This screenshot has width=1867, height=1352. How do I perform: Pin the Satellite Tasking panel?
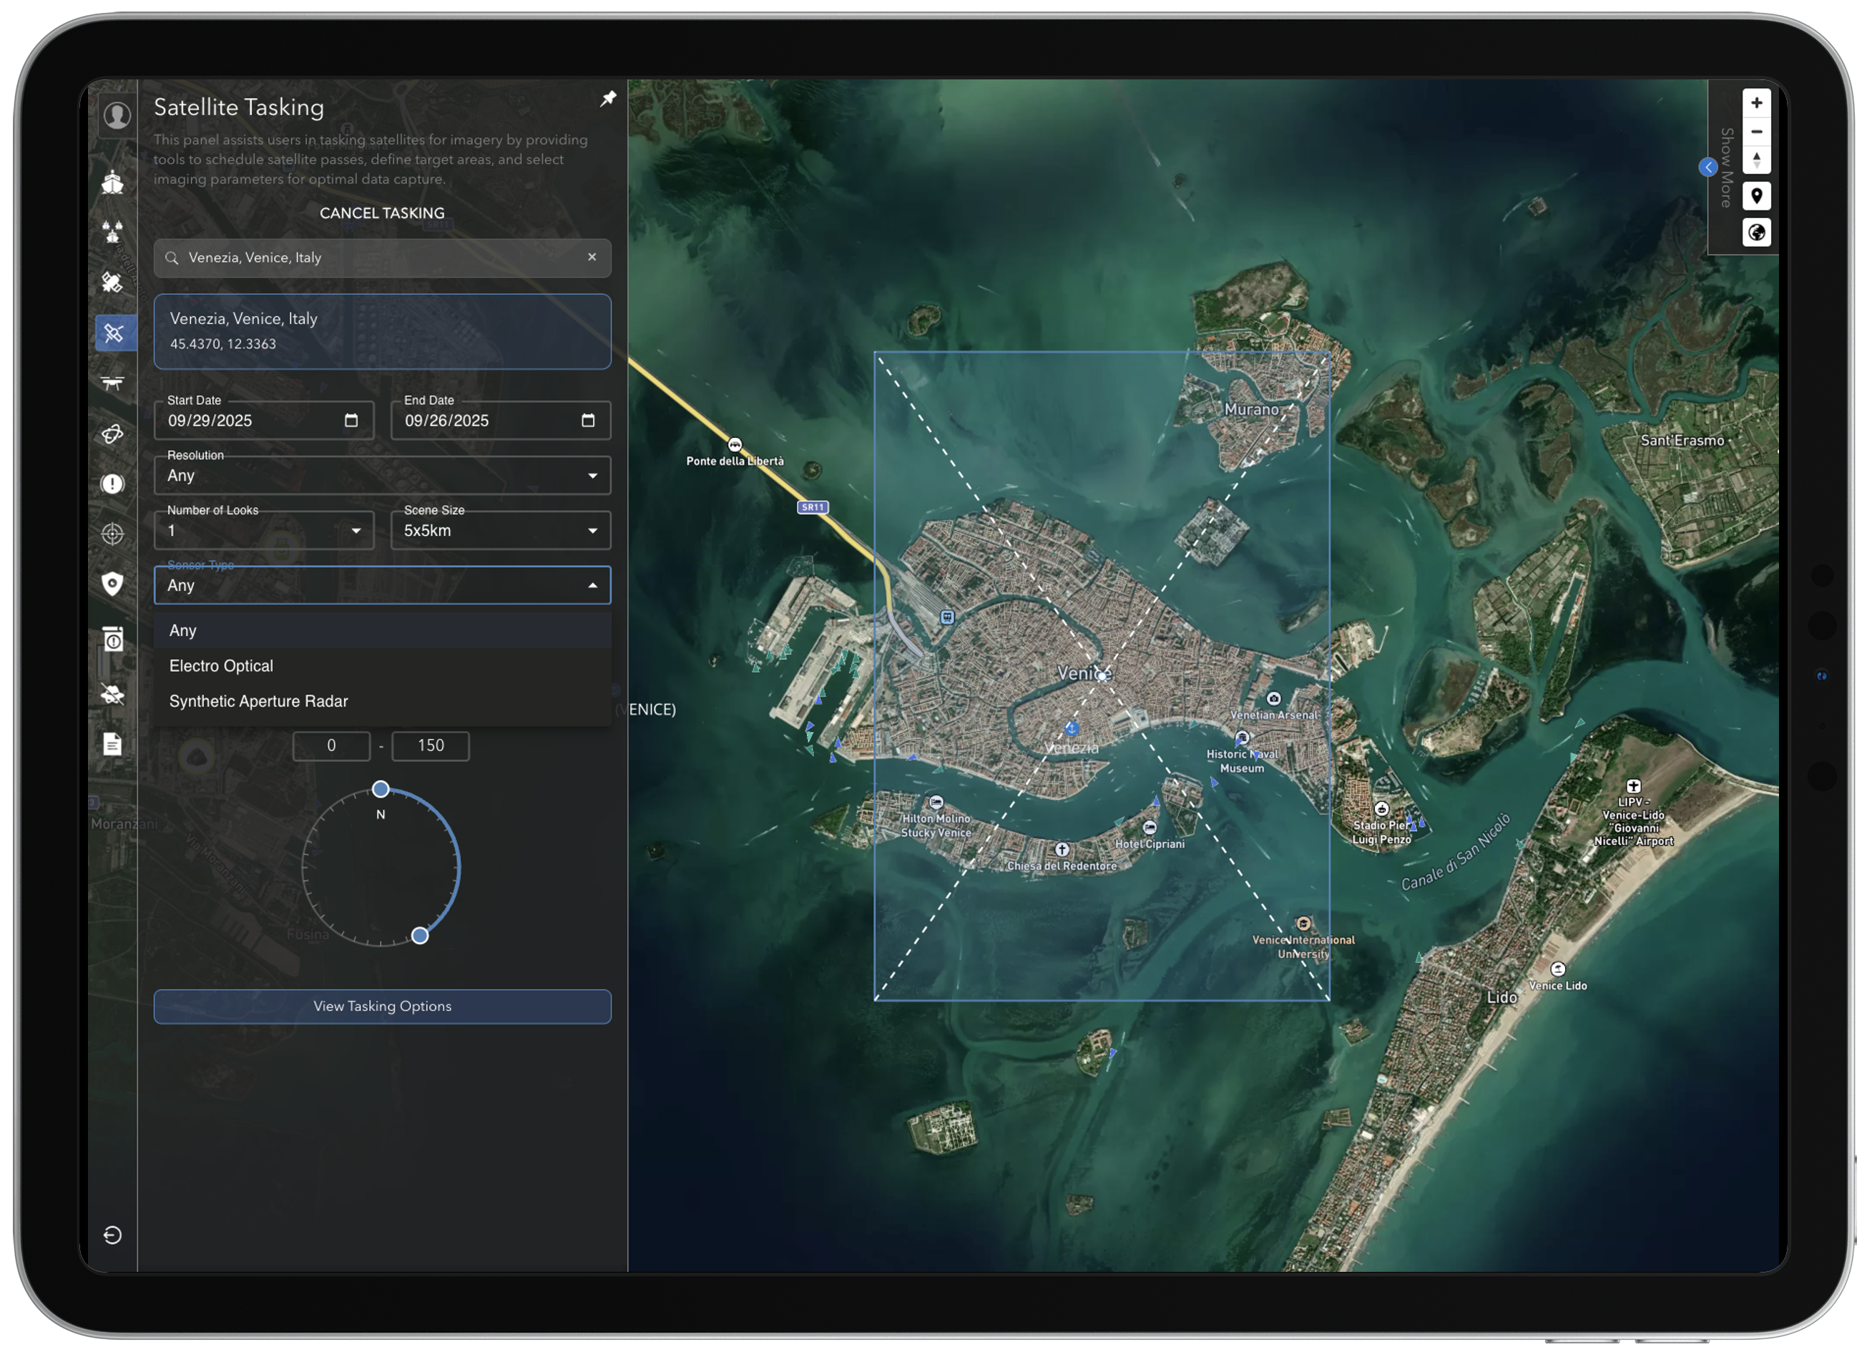coord(608,99)
